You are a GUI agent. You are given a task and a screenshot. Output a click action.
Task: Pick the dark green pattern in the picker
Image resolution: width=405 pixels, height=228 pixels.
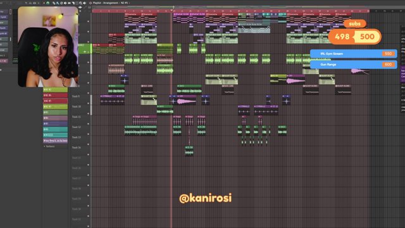pos(55,113)
